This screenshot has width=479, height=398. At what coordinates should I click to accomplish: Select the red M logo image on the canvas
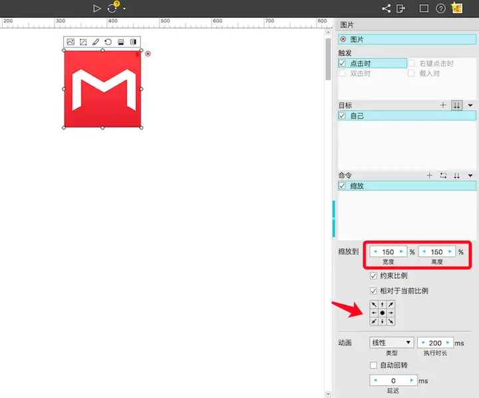pos(102,89)
